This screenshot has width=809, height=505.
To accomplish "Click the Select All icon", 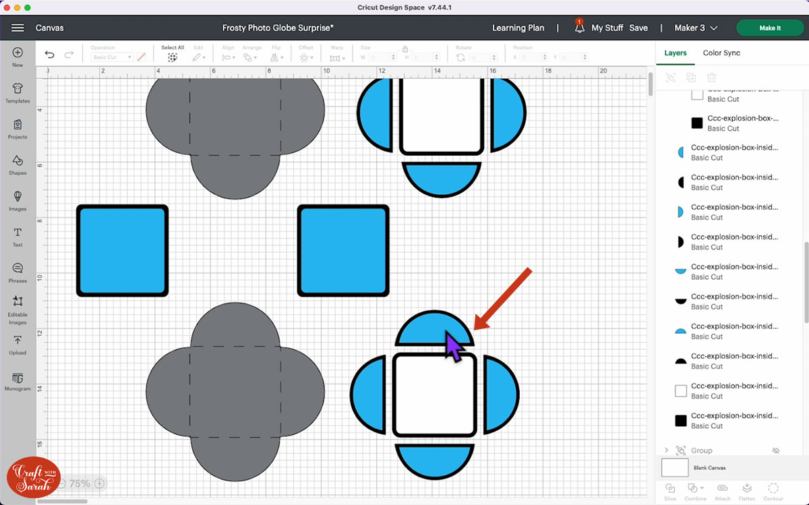I will (x=173, y=58).
